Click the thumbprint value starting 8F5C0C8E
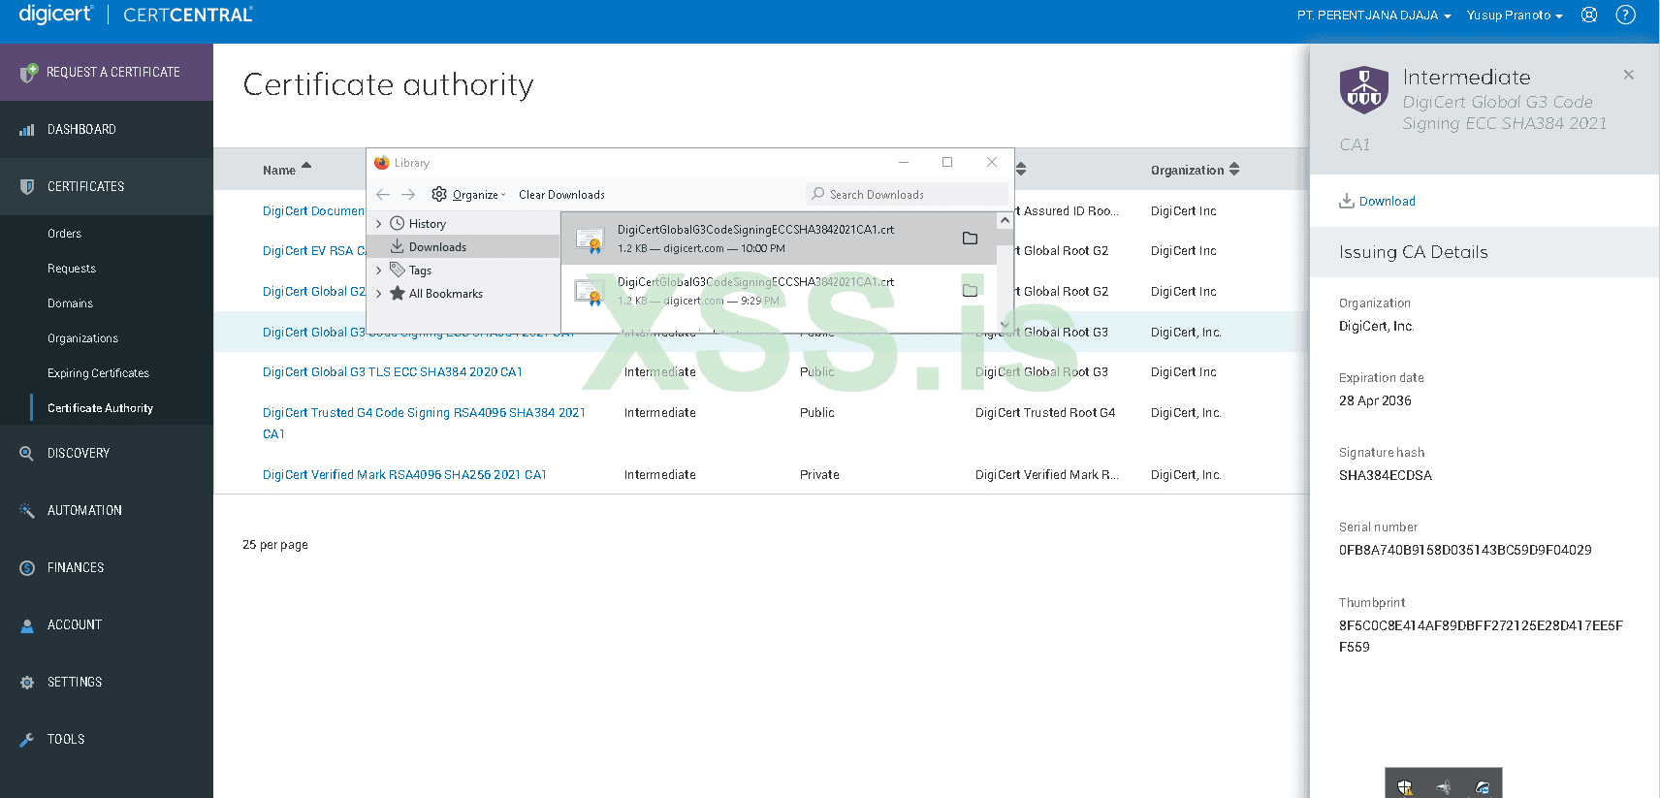 tap(1481, 637)
